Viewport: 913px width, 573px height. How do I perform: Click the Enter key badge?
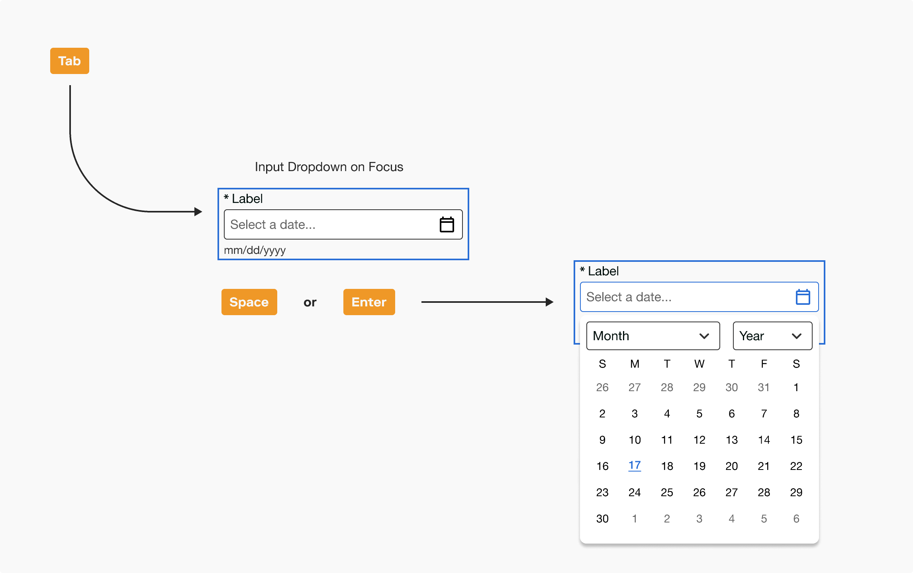pos(368,302)
